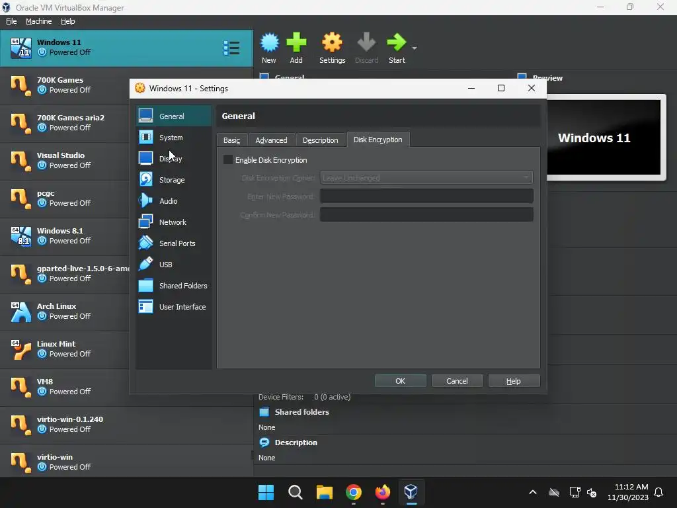
Task: Click the Description section header in details
Action: point(296,443)
